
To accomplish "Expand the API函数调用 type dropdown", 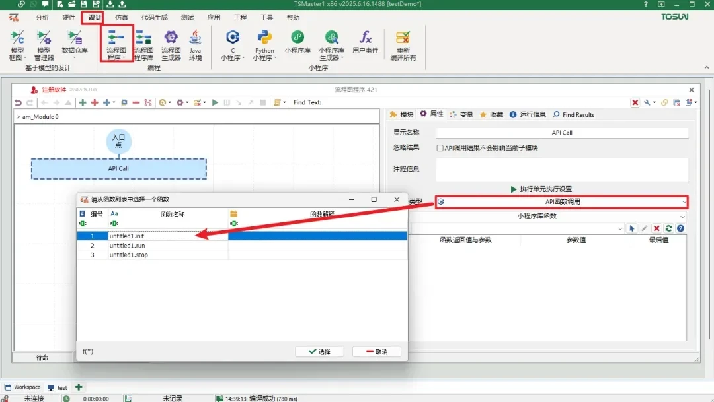I will click(x=562, y=202).
